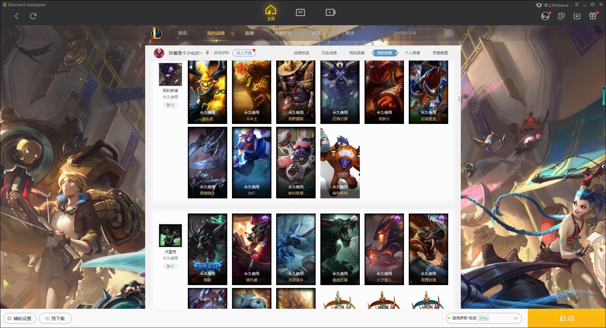The height and width of the screenshot is (328, 606).
Task: Select the 我的皮肤 sub-tab
Action: pyautogui.click(x=385, y=53)
